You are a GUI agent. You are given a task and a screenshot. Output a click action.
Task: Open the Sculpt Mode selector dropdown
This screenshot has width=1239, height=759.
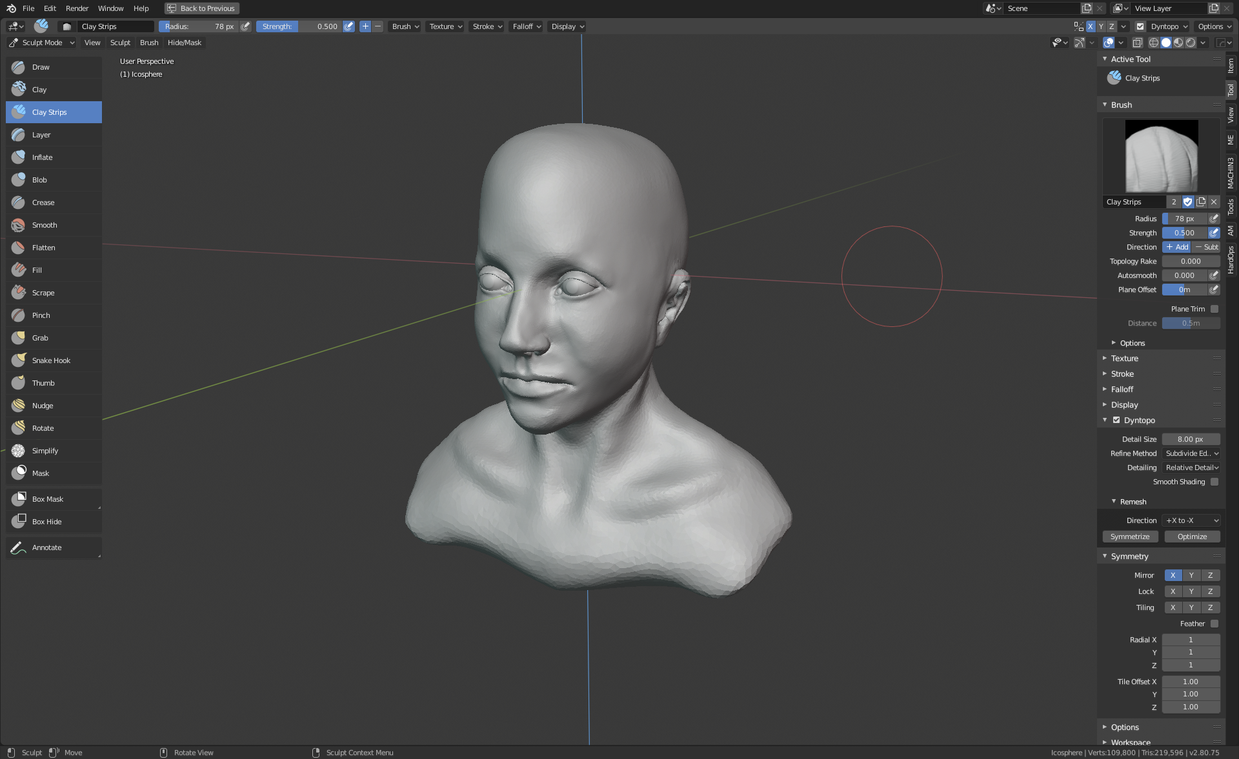pyautogui.click(x=42, y=43)
